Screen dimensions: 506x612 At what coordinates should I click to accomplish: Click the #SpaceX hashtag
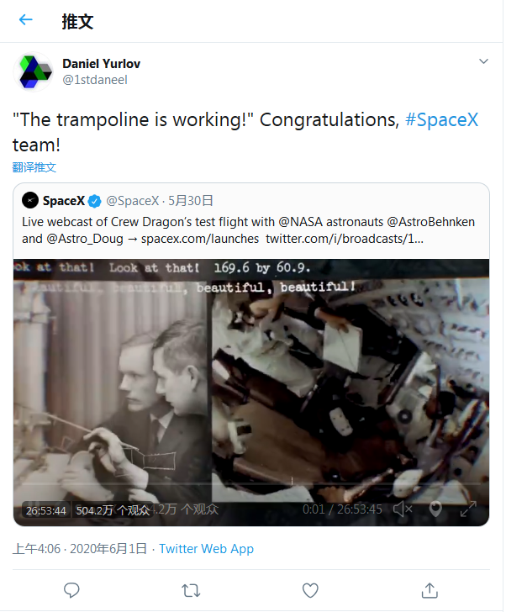coord(441,119)
